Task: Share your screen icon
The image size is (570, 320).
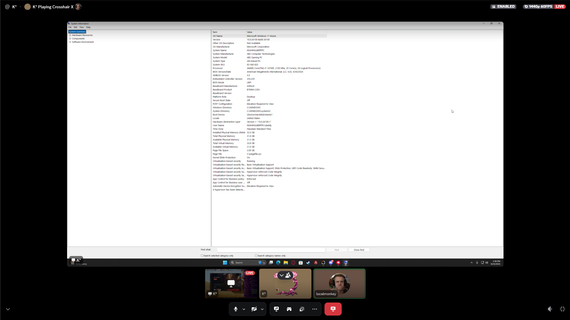Action: 276,309
